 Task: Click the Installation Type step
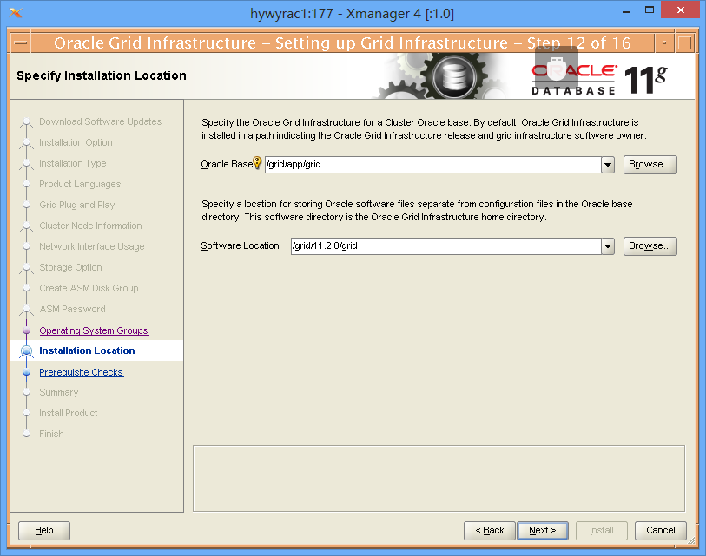pyautogui.click(x=72, y=163)
